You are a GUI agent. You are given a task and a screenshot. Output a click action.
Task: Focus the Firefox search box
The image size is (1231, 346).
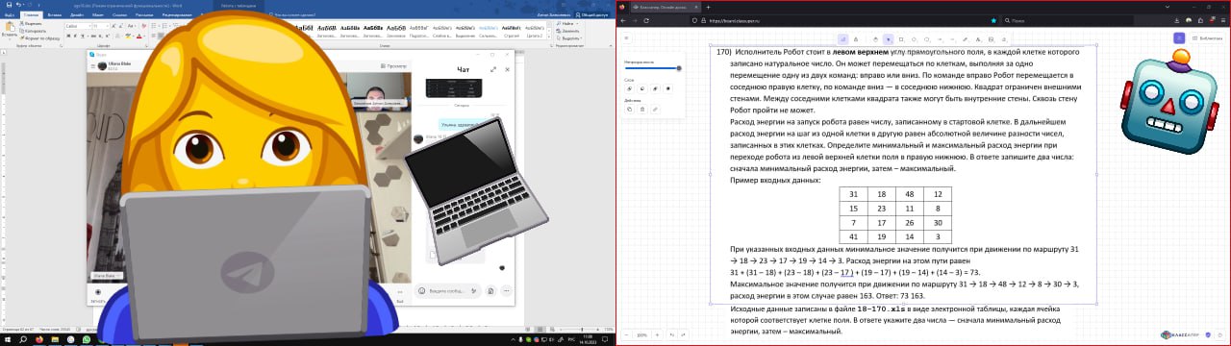[1068, 21]
